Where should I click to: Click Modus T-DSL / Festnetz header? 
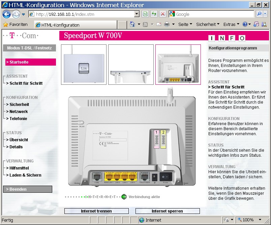(29, 48)
